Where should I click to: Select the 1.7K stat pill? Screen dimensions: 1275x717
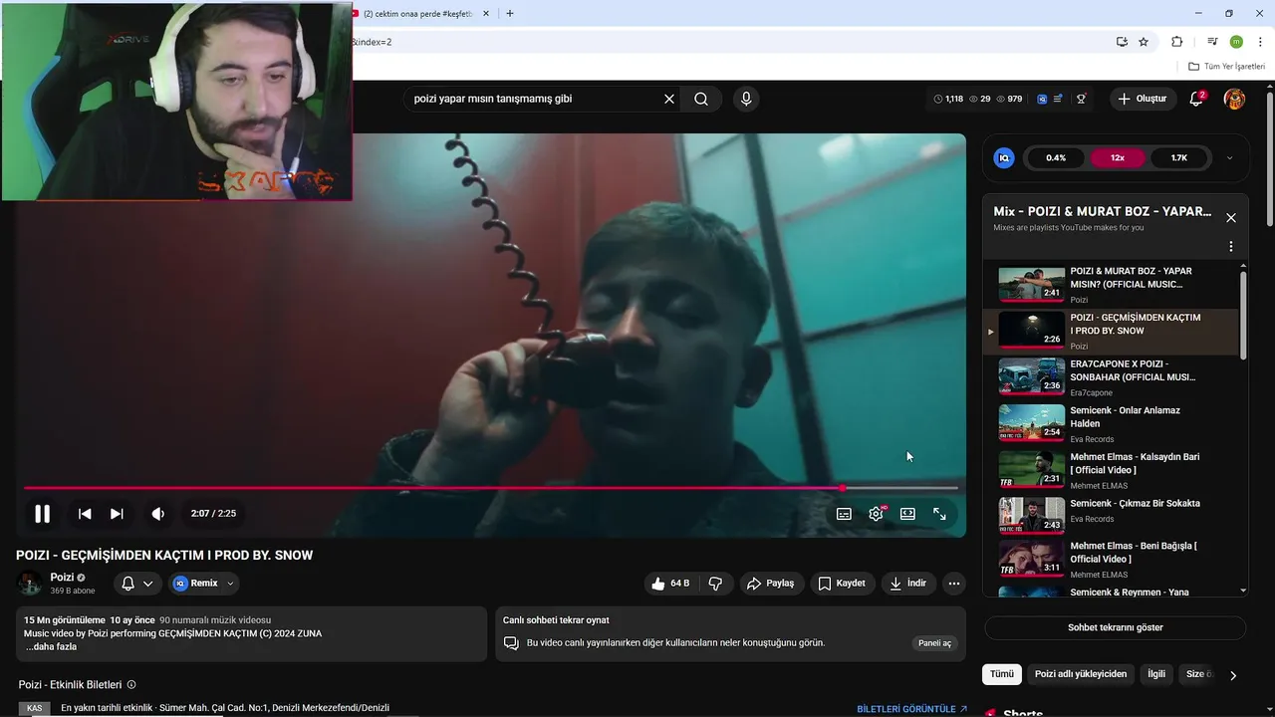[1179, 157]
